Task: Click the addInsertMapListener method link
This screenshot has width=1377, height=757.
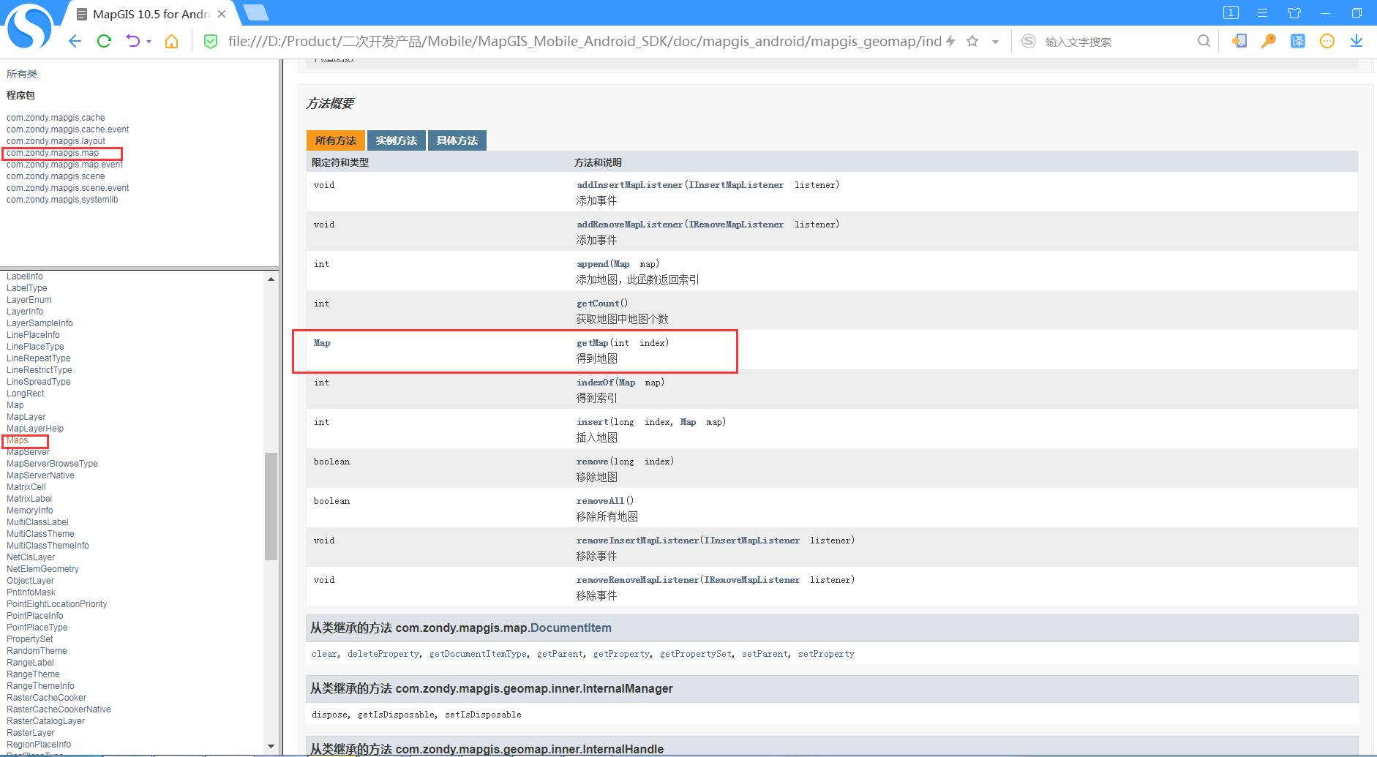Action: click(629, 185)
